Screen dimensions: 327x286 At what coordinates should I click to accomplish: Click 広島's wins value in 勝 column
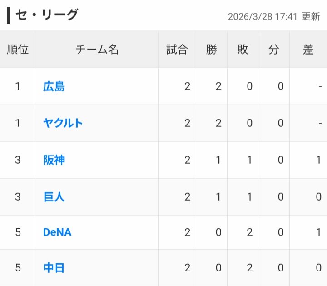click(218, 86)
